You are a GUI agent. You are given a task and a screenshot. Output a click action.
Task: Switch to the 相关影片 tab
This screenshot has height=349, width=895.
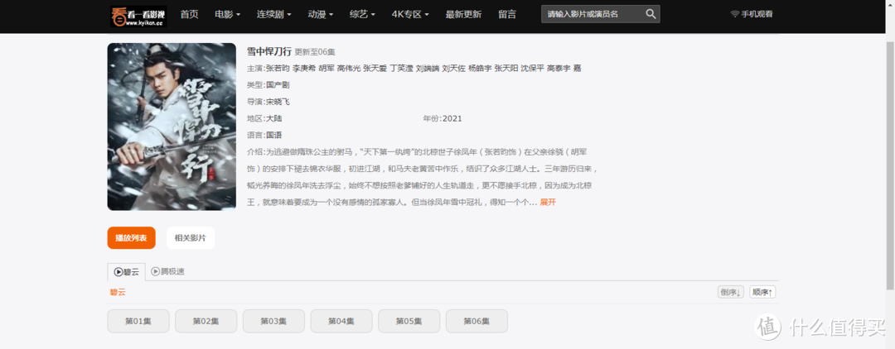tap(191, 238)
